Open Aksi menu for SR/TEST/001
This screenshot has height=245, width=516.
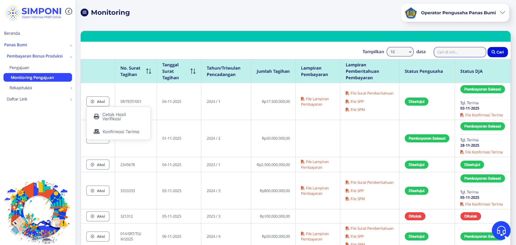click(x=98, y=102)
